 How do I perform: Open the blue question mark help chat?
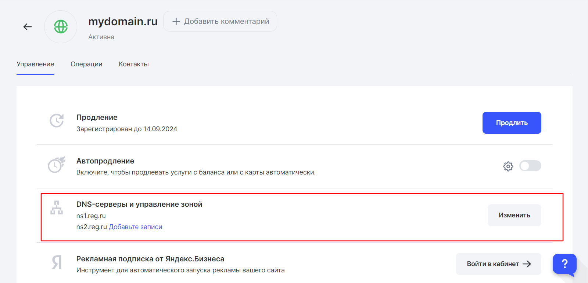(x=564, y=264)
